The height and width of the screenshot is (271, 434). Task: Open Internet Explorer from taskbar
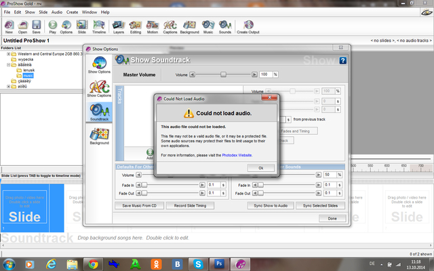52,264
